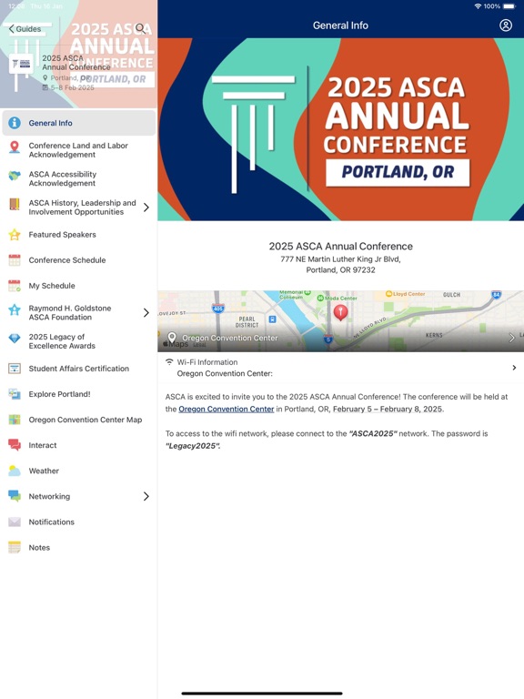Click the Land and Labor map pin icon
524x699 pixels.
[15, 147]
